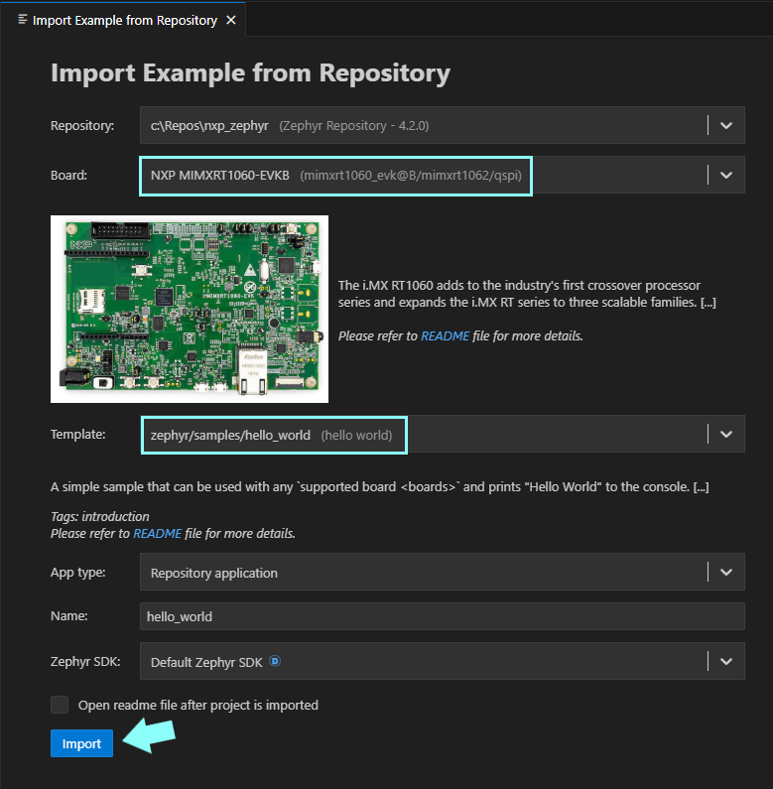Click the 'Tags: introduction' text

click(x=99, y=516)
